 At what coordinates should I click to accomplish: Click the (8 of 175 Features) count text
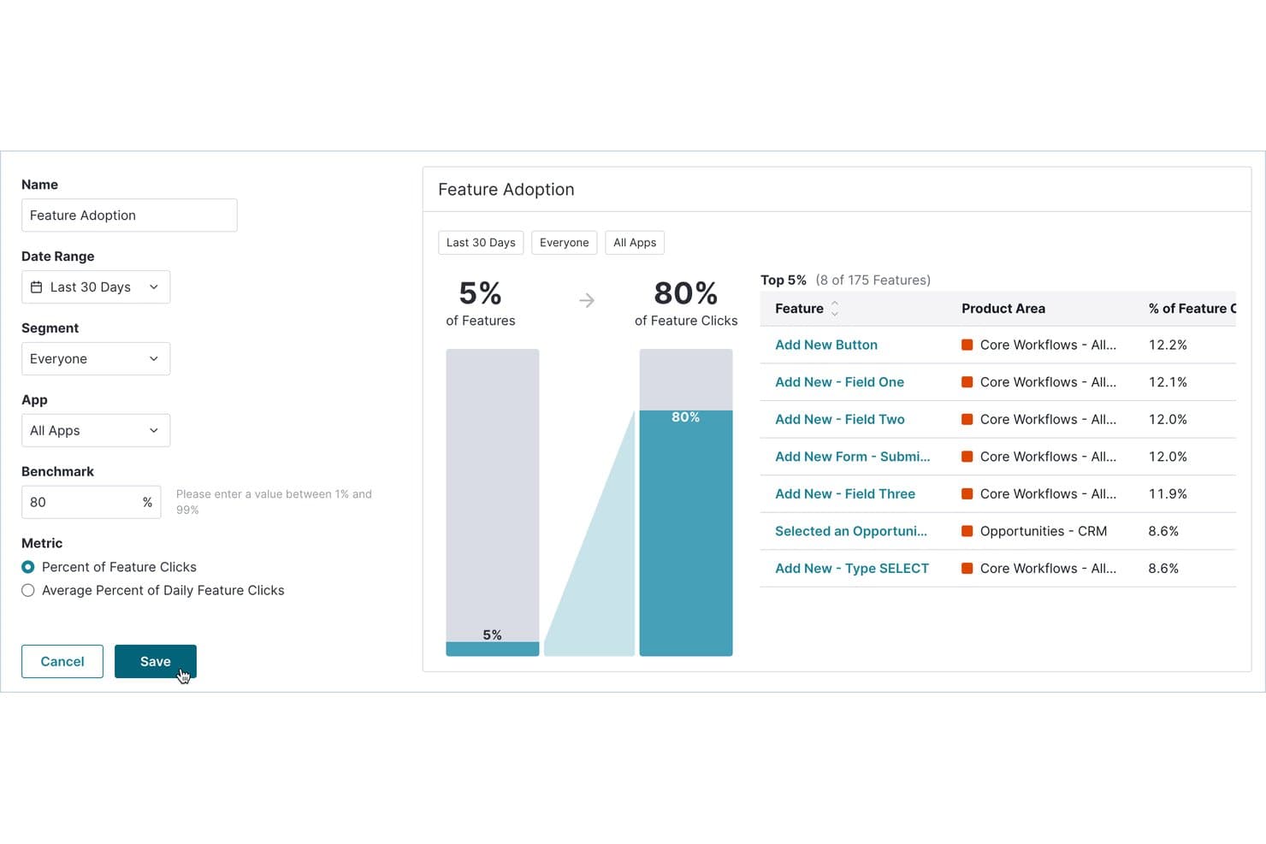pyautogui.click(x=873, y=280)
